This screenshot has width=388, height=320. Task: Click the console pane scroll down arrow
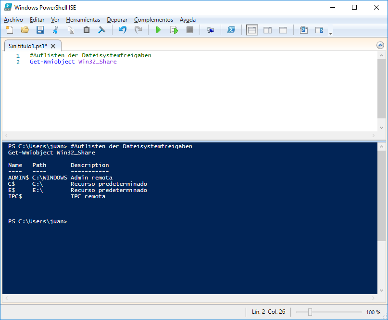pos(381,290)
